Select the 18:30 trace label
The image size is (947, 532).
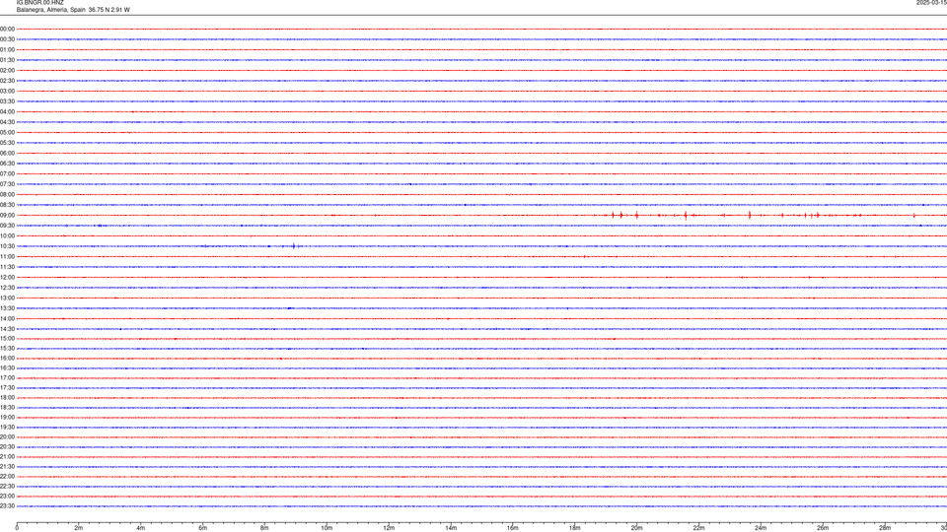7,408
